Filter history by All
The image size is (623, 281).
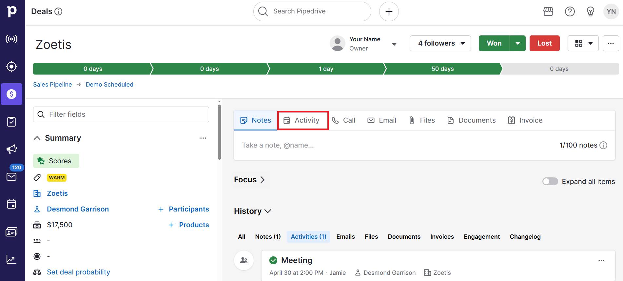click(x=242, y=237)
